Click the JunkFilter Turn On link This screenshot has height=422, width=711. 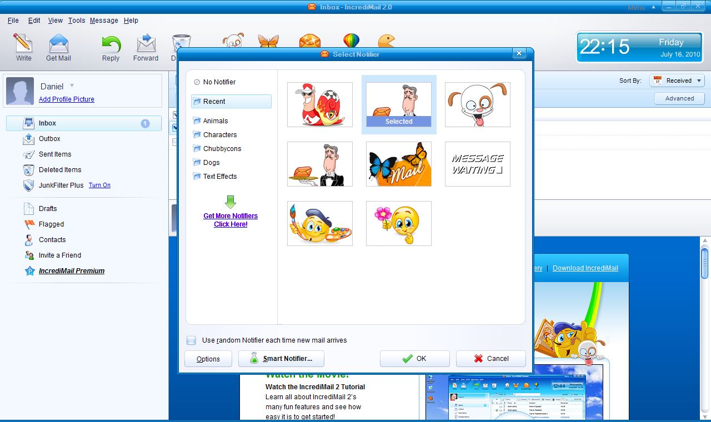99,185
